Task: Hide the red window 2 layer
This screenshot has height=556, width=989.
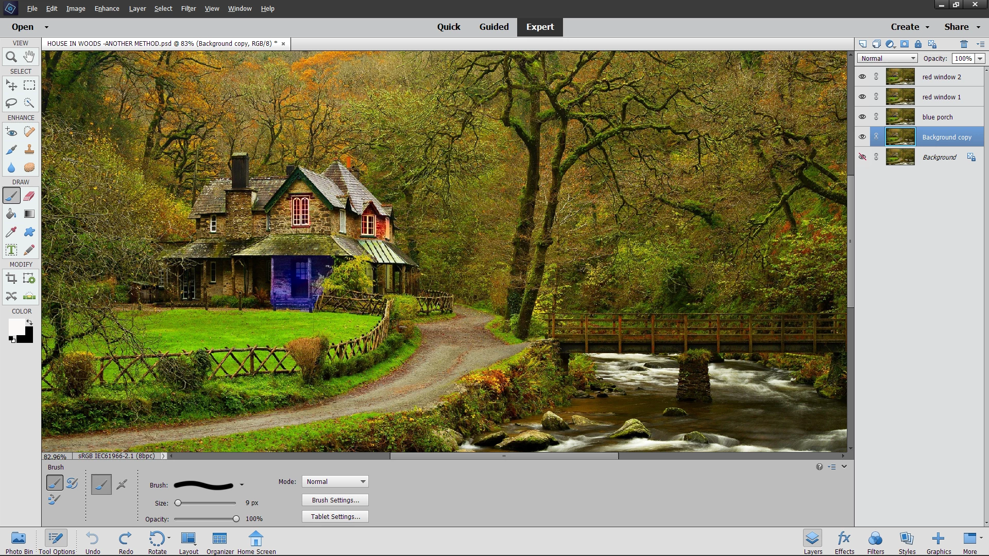Action: pos(862,77)
